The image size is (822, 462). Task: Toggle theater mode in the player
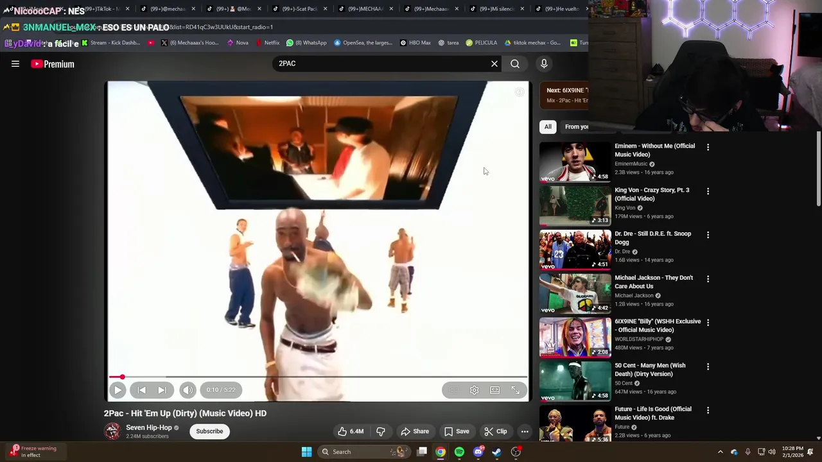[x=494, y=390]
